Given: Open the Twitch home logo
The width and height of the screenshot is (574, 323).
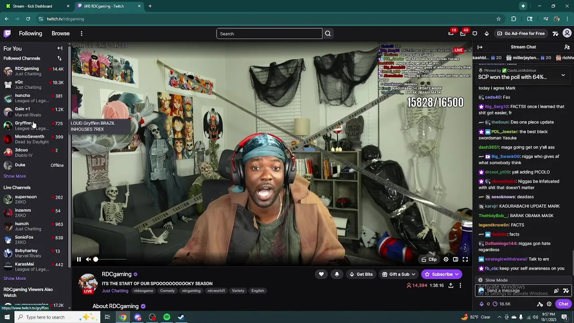Looking at the screenshot, I should pyautogui.click(x=7, y=33).
